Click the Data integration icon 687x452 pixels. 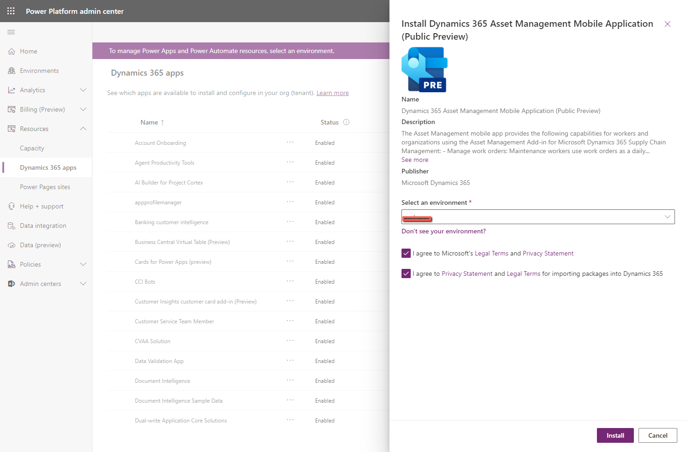12,226
